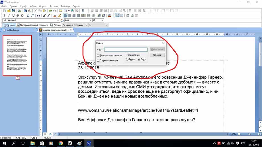Click 'Найти далее' button
262x147 pixels.
click(157, 49)
